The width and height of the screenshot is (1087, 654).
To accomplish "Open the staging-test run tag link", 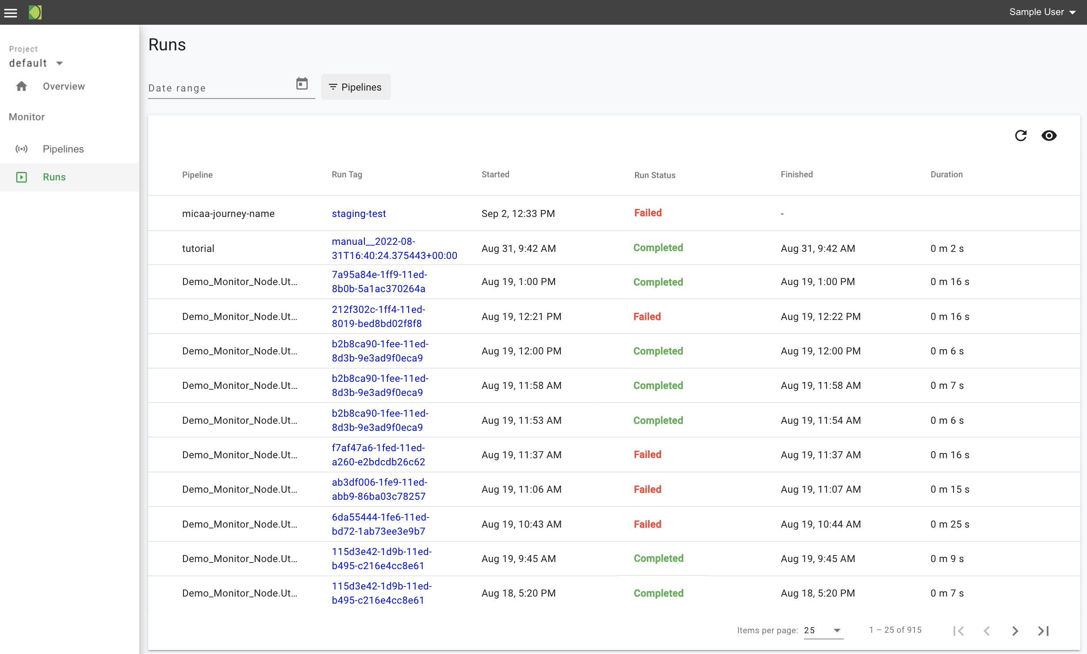I will (x=359, y=213).
